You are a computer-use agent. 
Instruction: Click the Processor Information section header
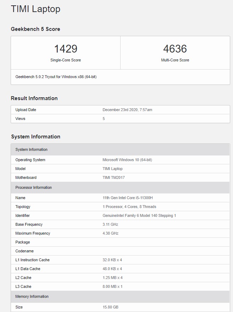34,187
